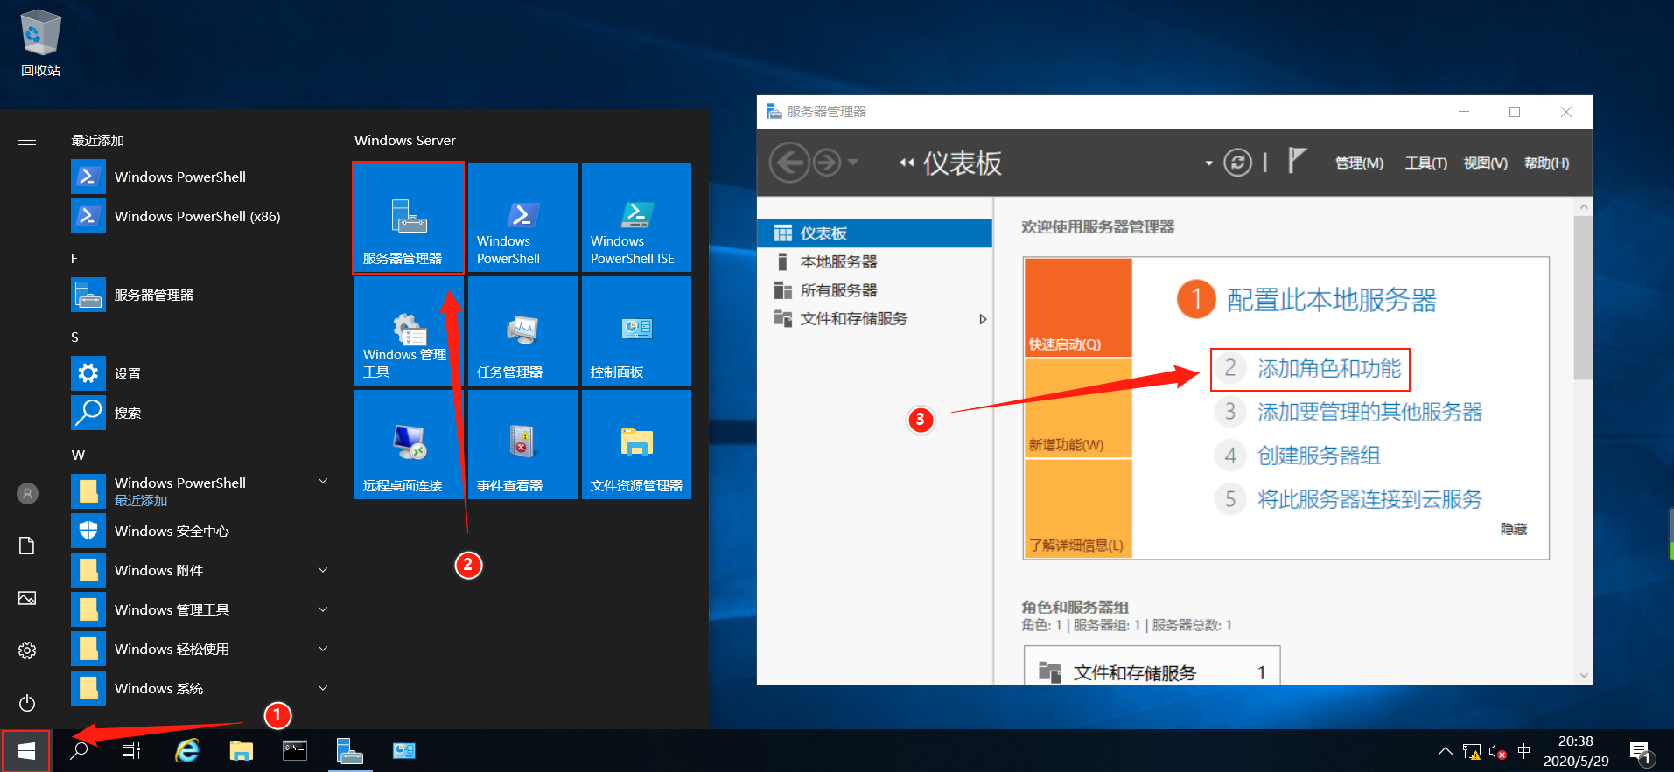Open the notifications flag in Server Manager
Screen dimensions: 1674x772
coord(1297,161)
